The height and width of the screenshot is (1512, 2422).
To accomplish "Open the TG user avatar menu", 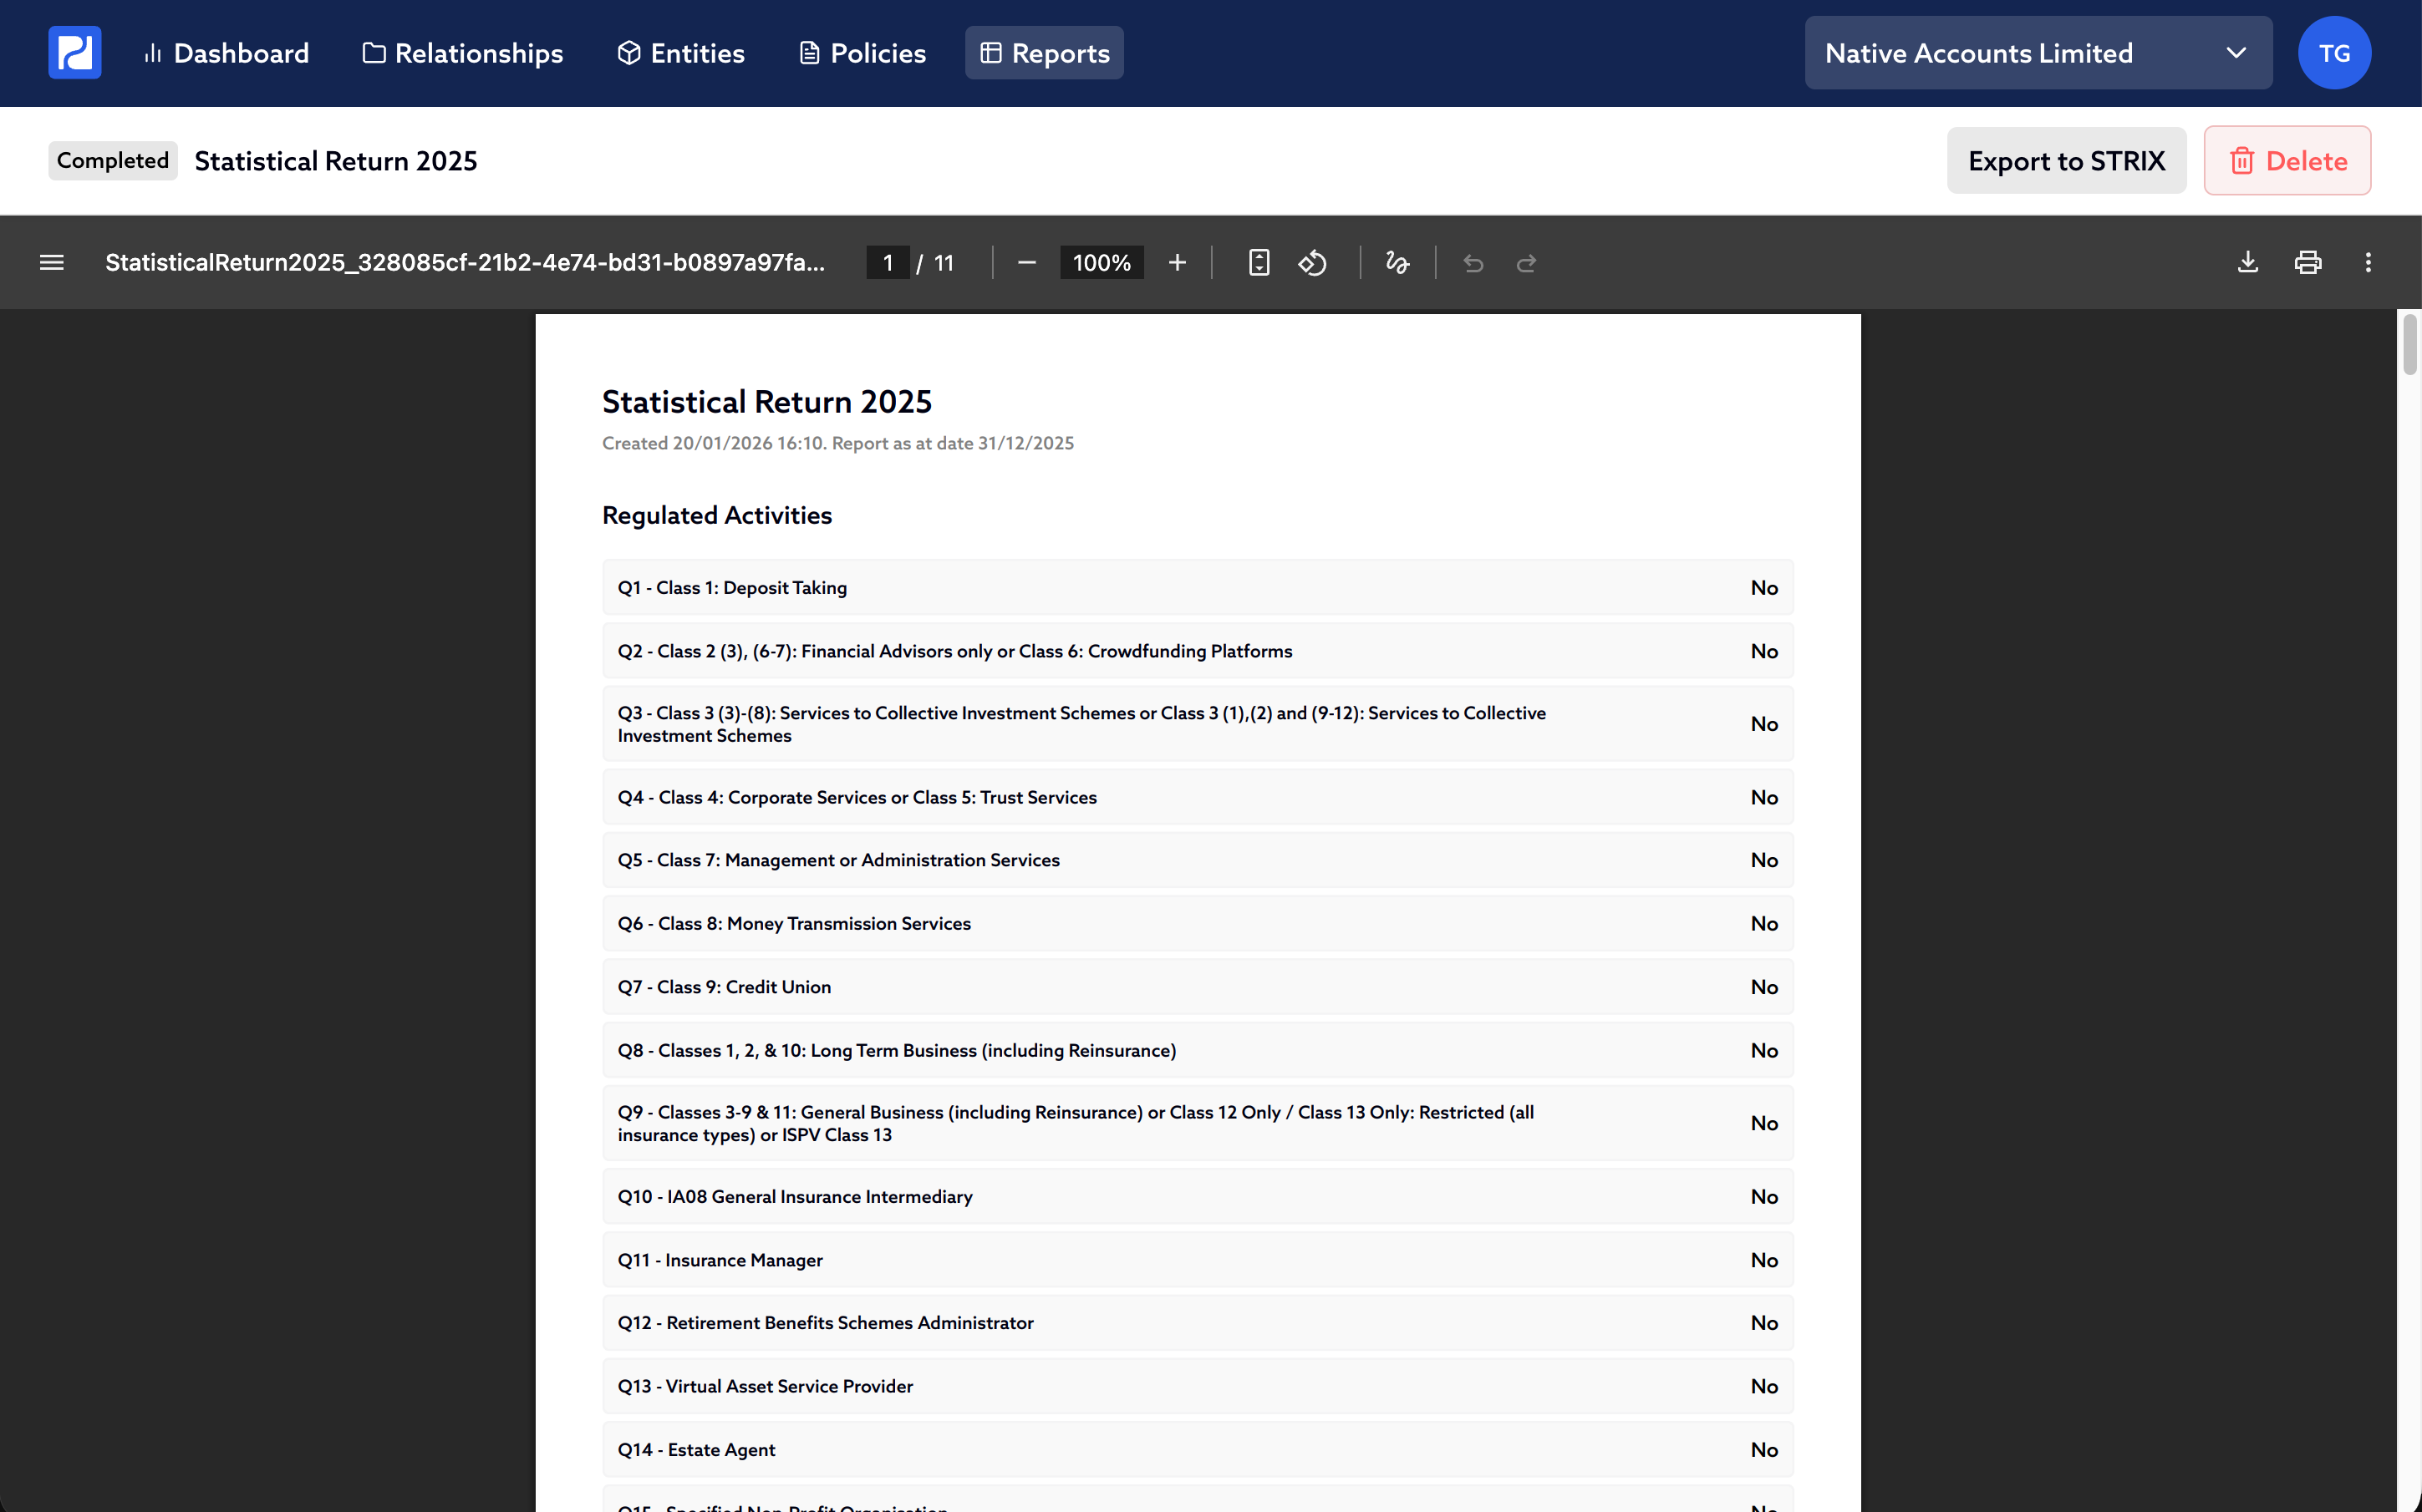I will tap(2333, 53).
